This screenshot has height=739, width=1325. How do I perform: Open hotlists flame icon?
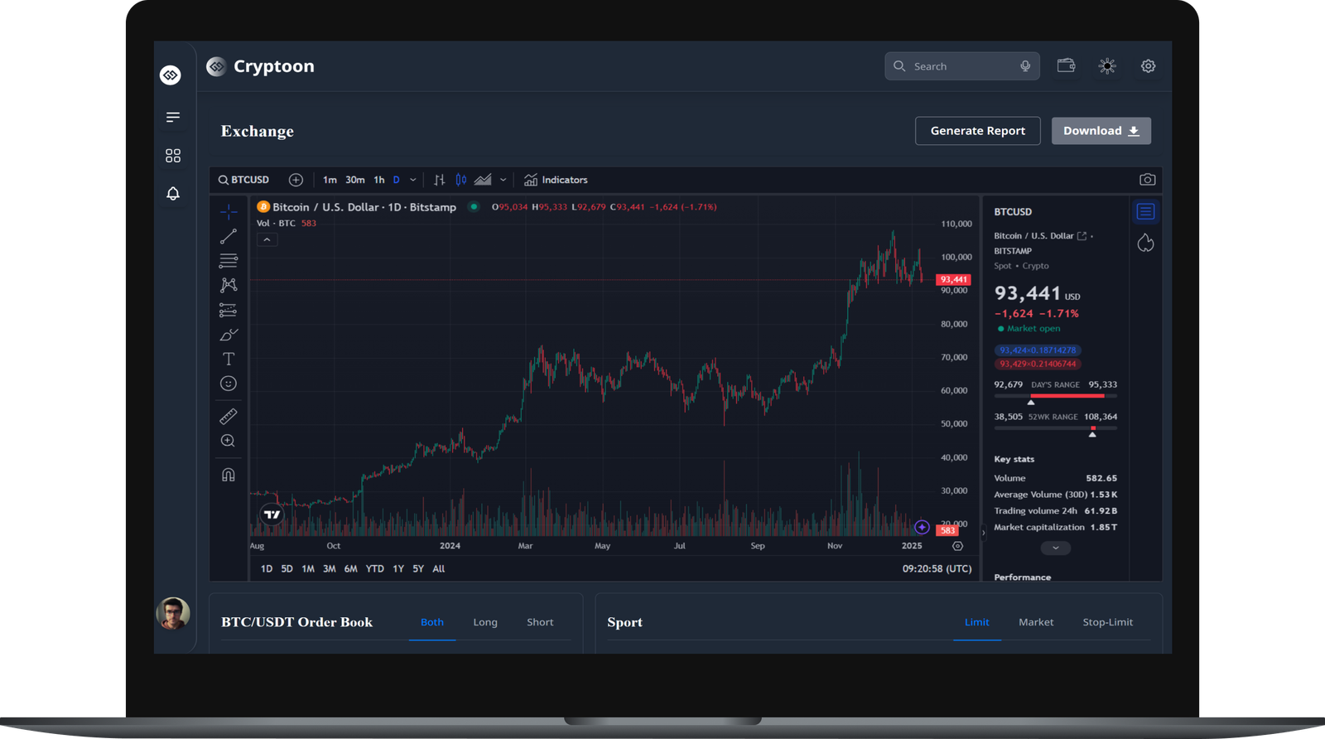click(1145, 243)
